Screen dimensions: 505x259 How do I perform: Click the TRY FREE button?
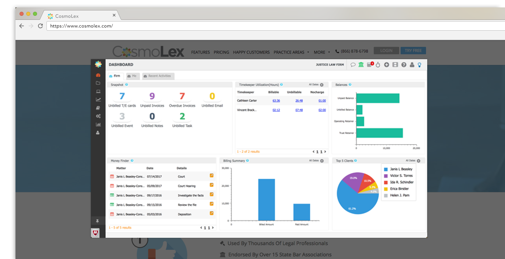point(413,50)
